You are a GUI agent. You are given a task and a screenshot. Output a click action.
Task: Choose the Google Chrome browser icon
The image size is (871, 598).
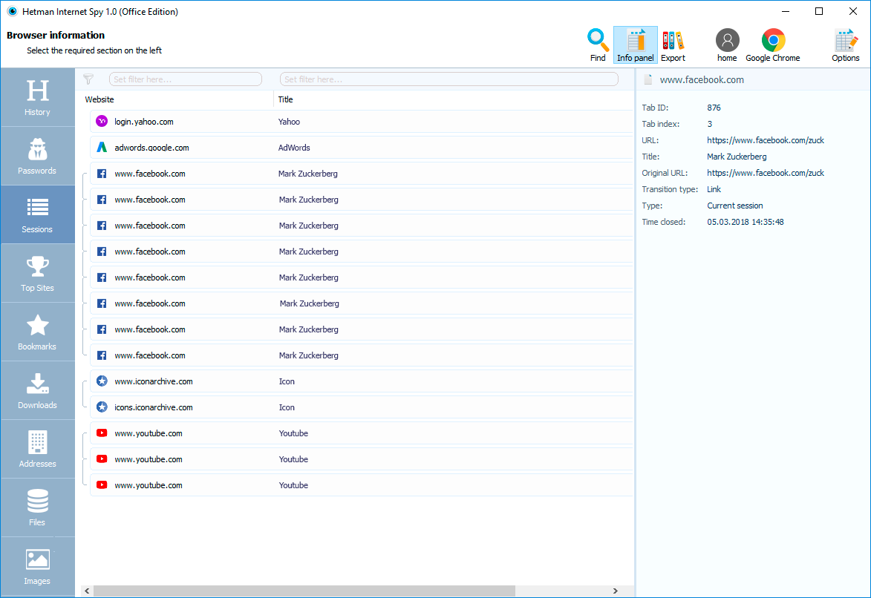click(773, 45)
